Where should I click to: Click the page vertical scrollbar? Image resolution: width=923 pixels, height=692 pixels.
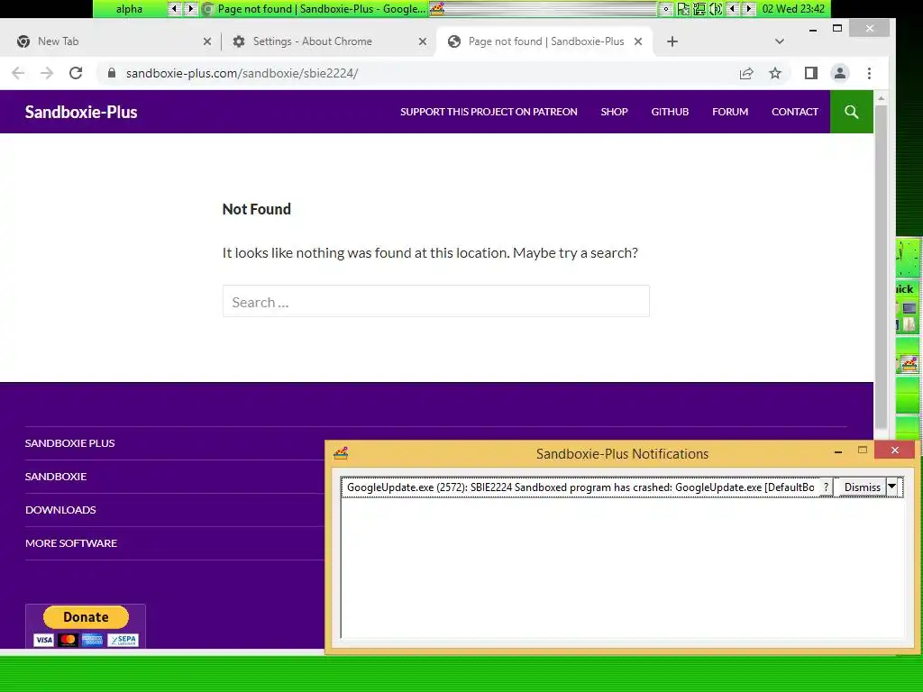coord(881,265)
